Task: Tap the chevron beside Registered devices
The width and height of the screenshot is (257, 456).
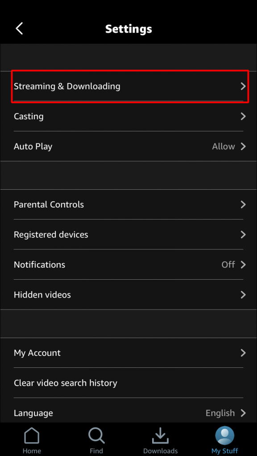Action: pyautogui.click(x=243, y=235)
